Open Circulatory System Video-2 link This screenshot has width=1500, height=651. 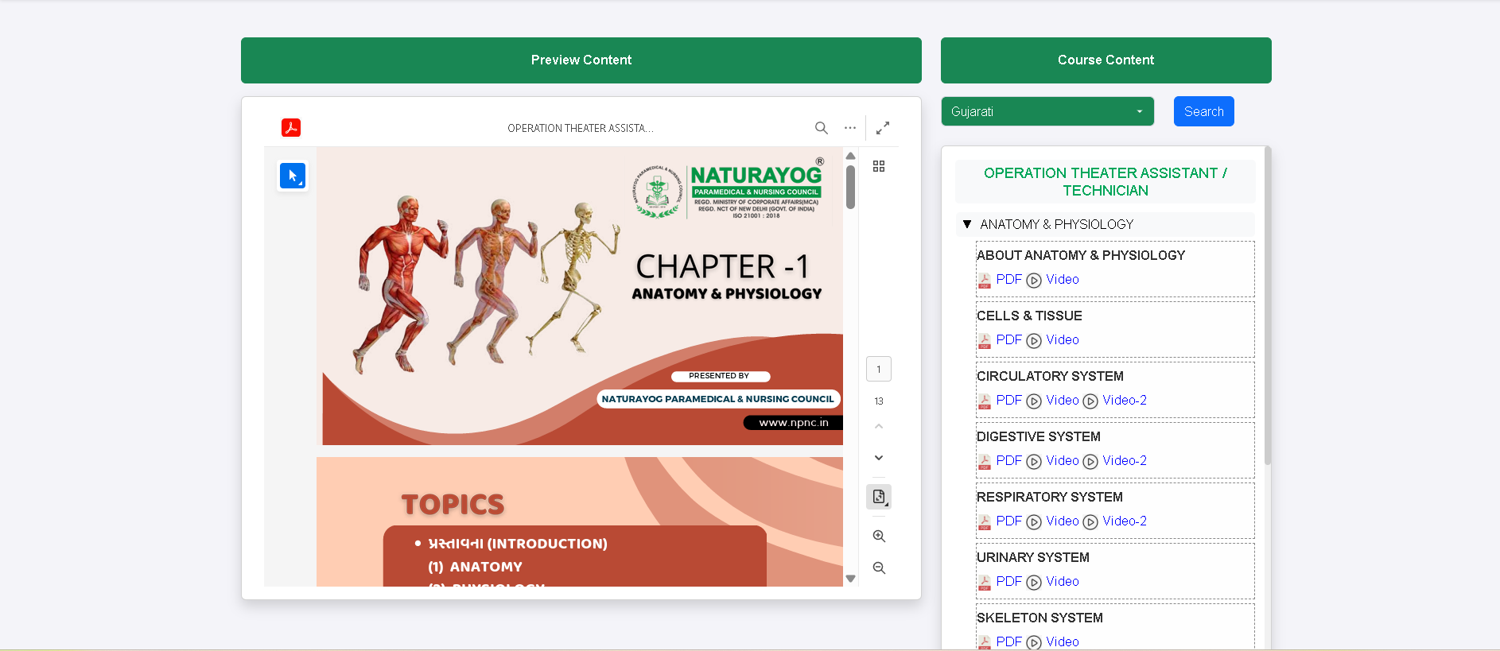point(1125,400)
